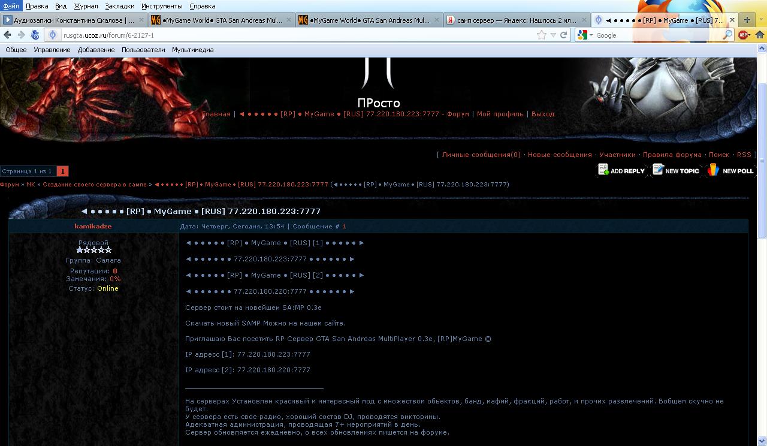Go to the browser Home page icon

[x=759, y=35]
